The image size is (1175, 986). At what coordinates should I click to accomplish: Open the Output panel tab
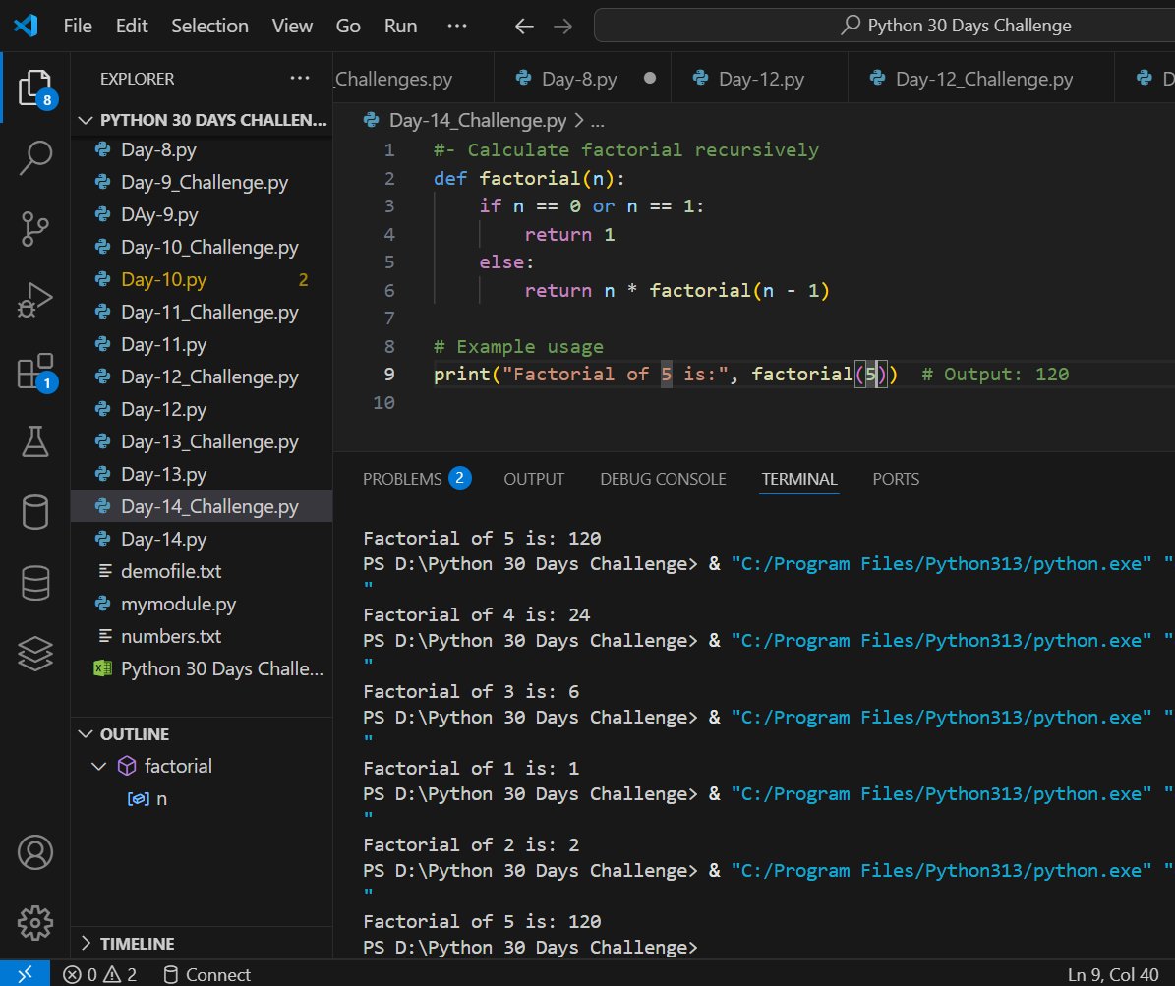[534, 479]
